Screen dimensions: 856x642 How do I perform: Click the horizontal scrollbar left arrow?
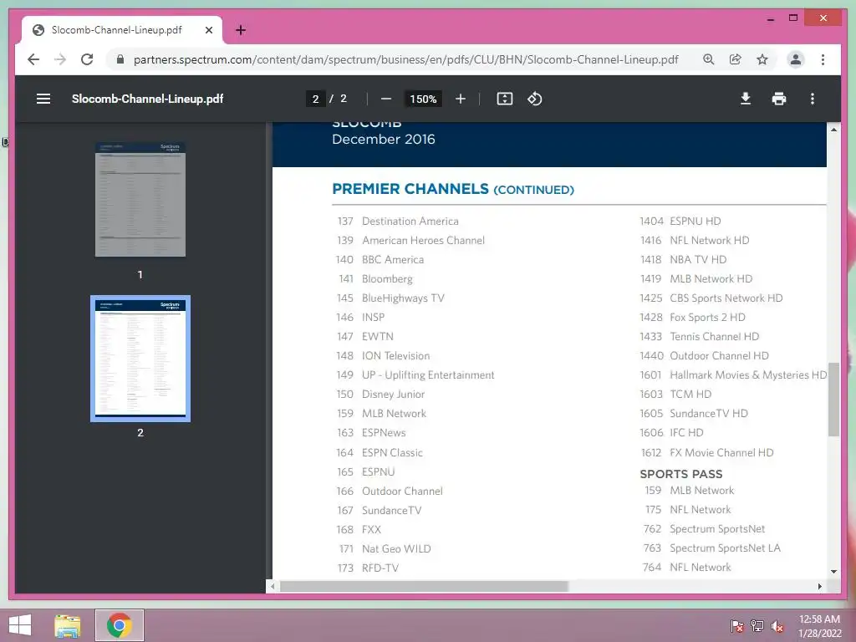click(x=273, y=586)
